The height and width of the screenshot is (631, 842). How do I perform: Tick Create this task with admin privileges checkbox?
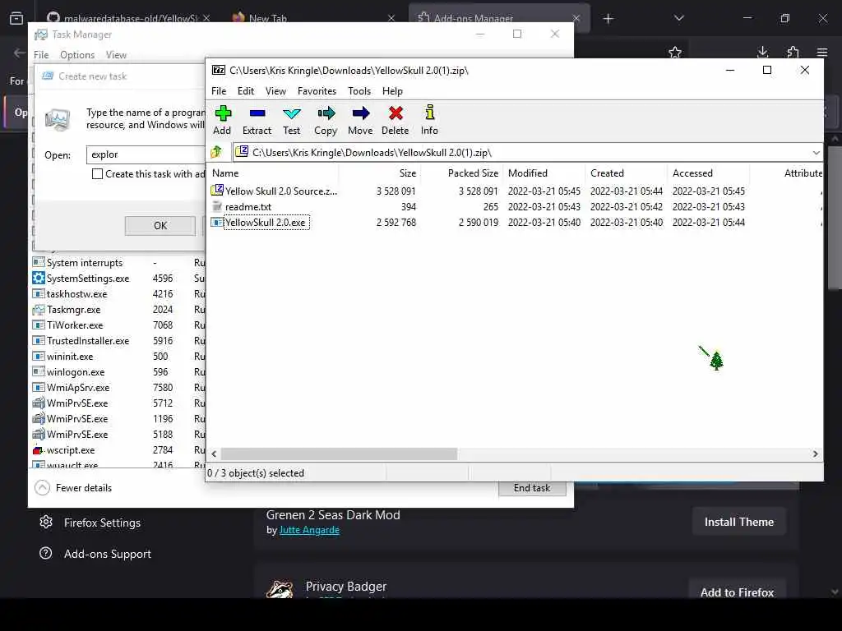(97, 174)
